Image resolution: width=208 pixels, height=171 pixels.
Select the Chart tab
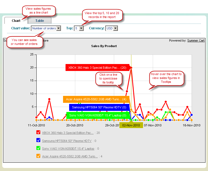tap(16, 21)
